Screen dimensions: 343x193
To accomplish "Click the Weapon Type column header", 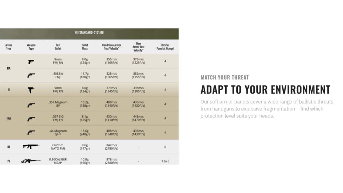I will 31,47.
